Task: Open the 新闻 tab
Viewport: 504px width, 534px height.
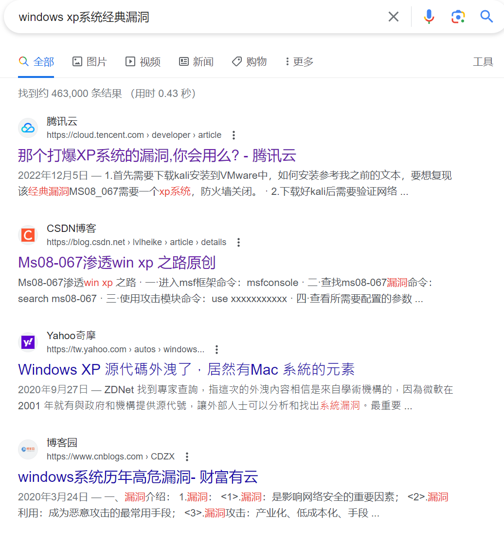Action: (x=196, y=62)
